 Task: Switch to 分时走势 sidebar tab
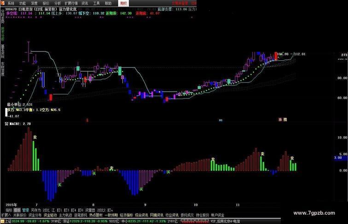[3, 17]
